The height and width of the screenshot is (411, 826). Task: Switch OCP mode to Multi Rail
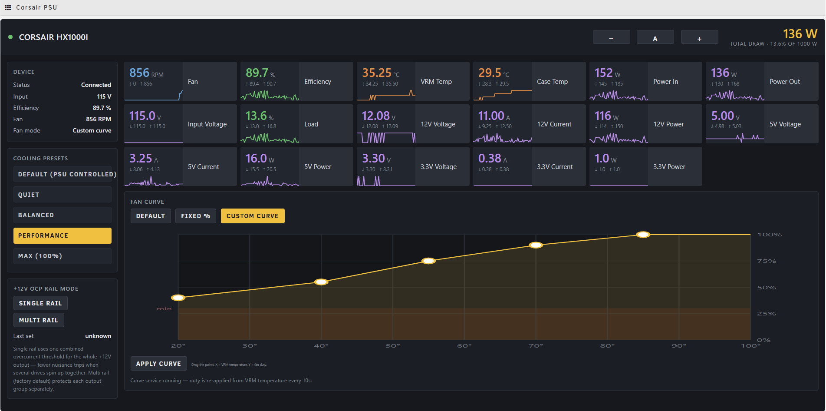pos(39,320)
